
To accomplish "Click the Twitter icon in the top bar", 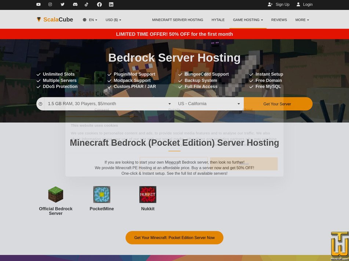I will coord(62,5).
